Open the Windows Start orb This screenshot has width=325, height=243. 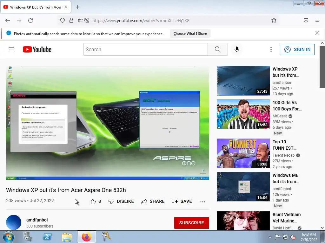tap(9, 237)
